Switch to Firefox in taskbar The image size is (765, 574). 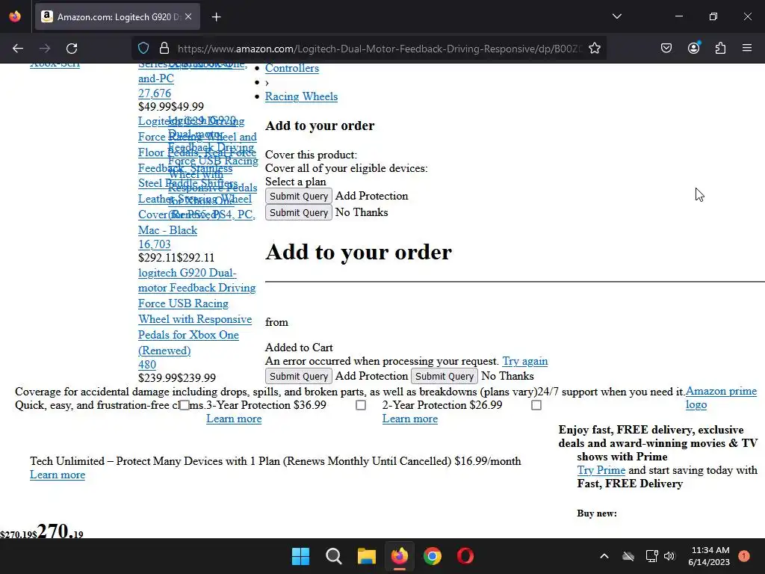pos(400,556)
